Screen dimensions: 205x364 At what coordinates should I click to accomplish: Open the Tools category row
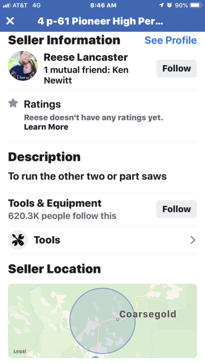[102, 240]
